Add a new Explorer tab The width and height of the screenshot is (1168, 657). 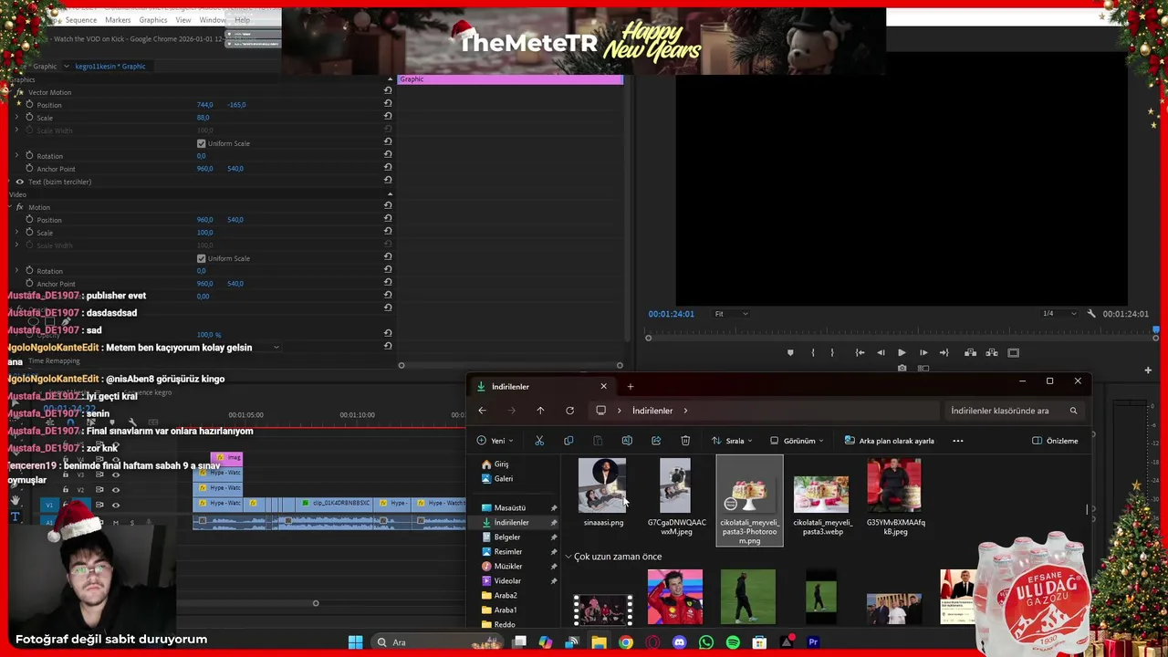pos(630,386)
